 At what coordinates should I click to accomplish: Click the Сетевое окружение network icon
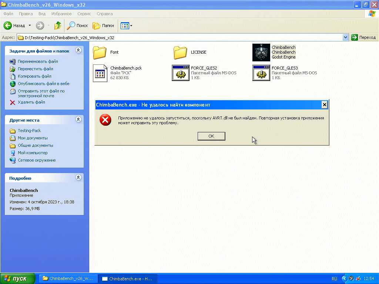point(13,160)
